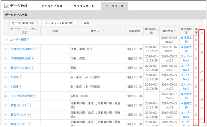Open the dropdown arrow next to 顧客ランクB
207x127 pixels.
click(x=29, y=115)
